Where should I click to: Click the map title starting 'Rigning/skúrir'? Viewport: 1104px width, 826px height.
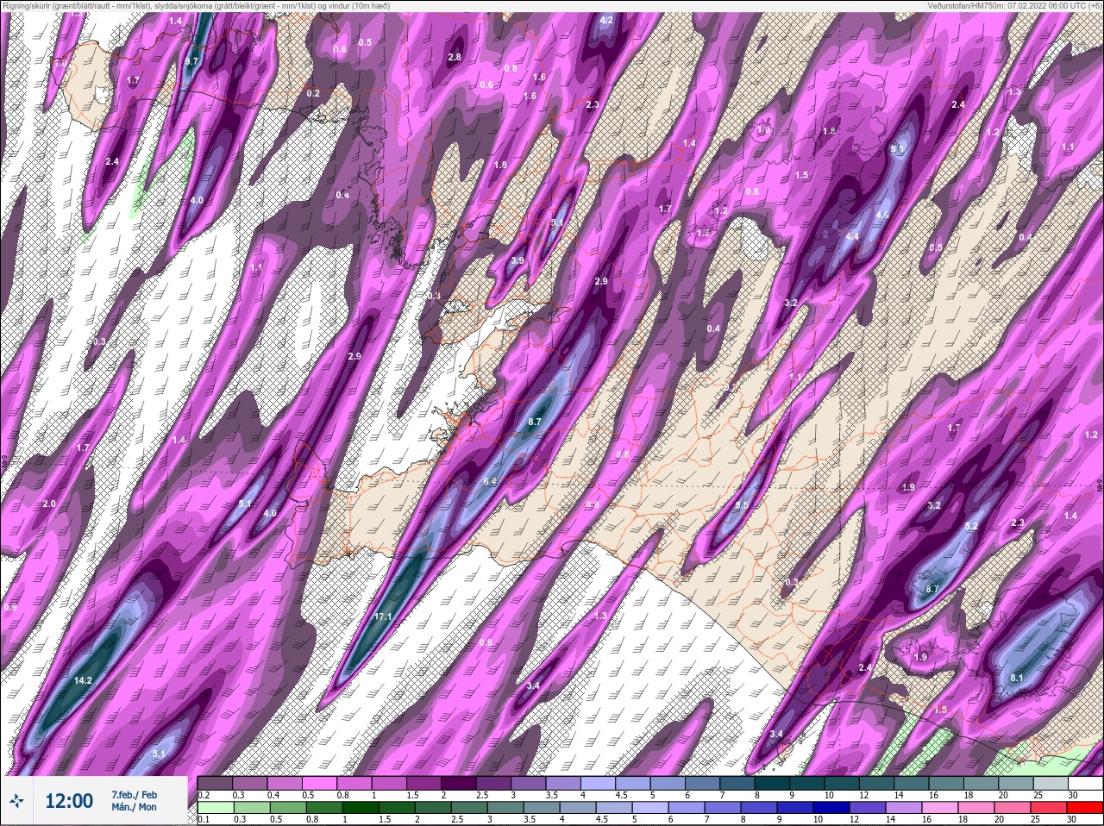[x=195, y=5]
